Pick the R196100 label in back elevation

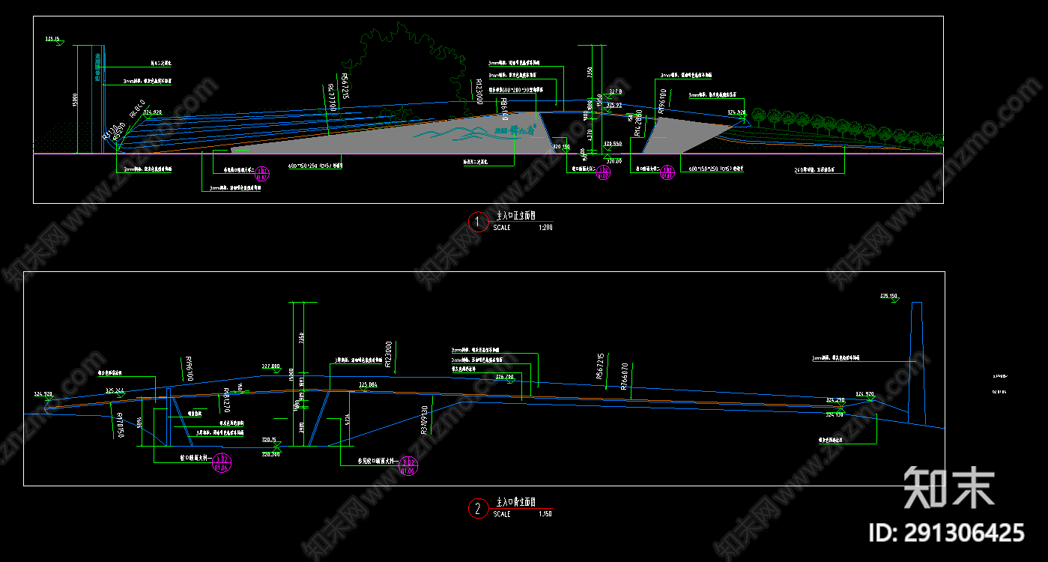tap(188, 369)
